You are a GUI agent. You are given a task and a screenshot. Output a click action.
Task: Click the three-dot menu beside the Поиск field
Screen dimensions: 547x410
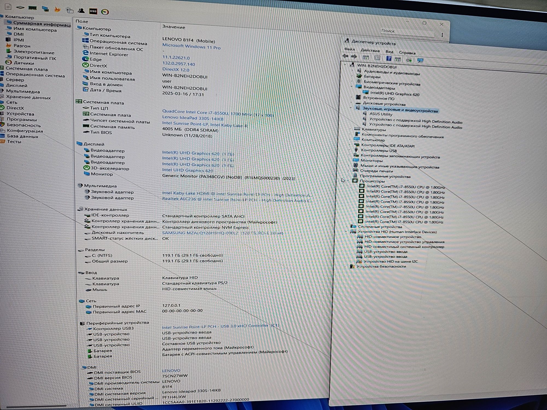[442, 35]
